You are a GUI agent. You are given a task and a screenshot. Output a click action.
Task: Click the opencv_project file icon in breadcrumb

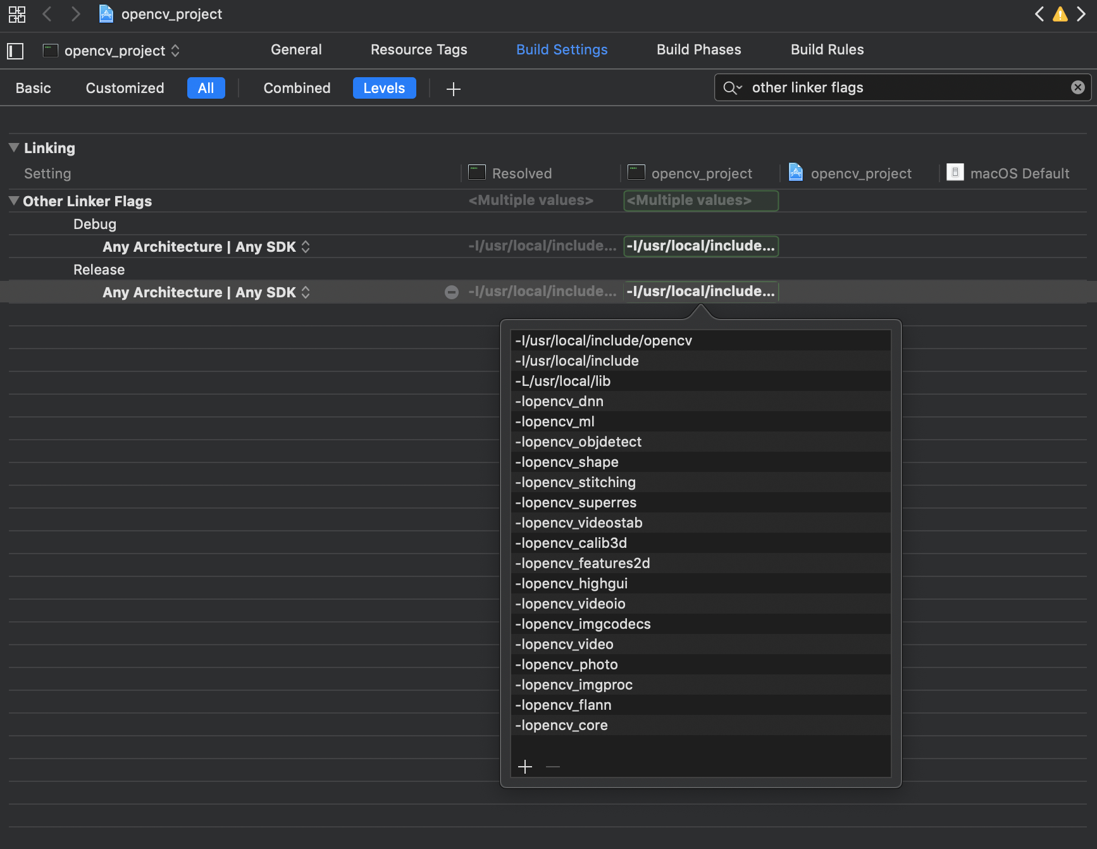tap(106, 14)
